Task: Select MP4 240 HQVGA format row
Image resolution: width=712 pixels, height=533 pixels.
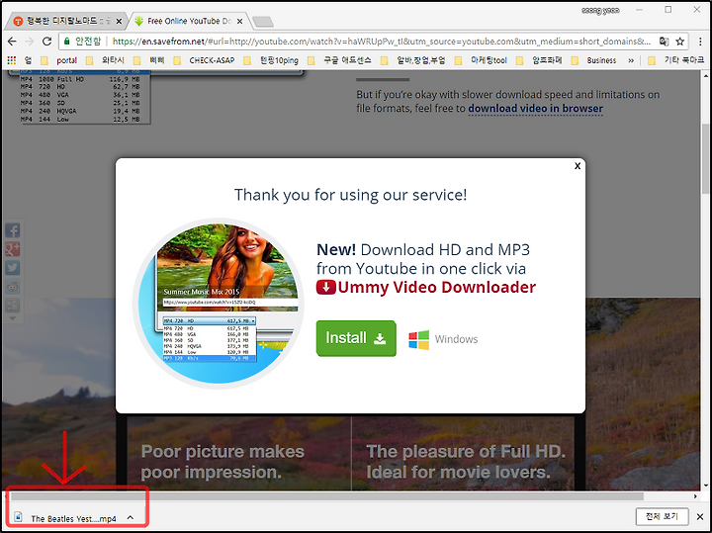Action: [x=80, y=111]
